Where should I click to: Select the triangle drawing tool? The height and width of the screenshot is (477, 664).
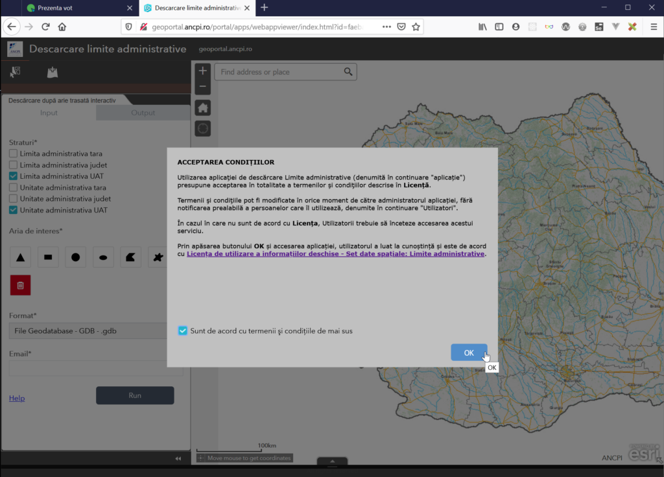pyautogui.click(x=20, y=257)
